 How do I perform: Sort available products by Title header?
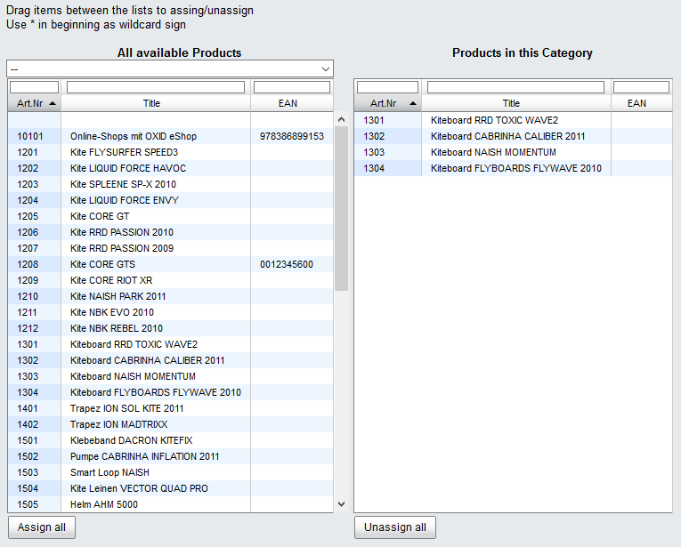pyautogui.click(x=156, y=103)
